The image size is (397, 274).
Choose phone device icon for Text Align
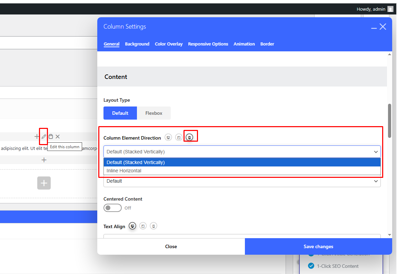pos(153,226)
